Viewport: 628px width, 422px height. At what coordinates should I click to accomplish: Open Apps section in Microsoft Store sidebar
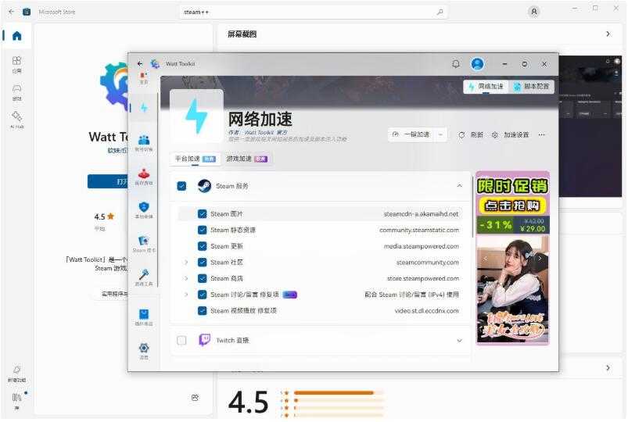pyautogui.click(x=17, y=64)
